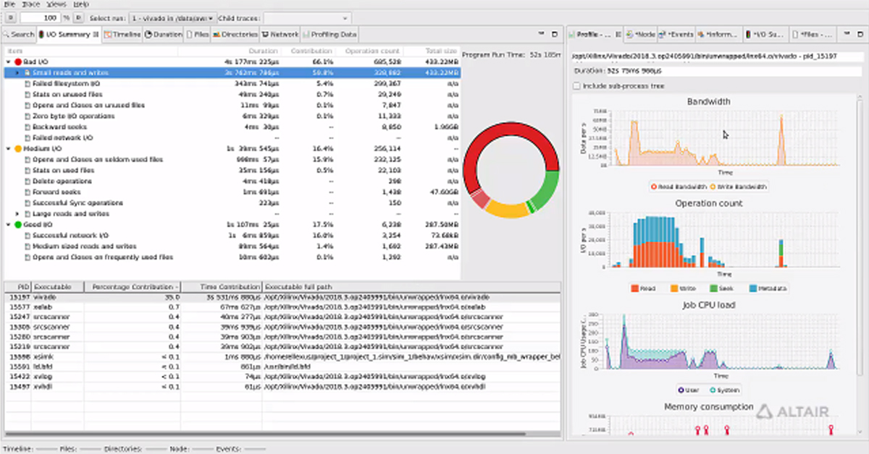Click the Failed filesystem I/O document icon
The width and height of the screenshot is (869, 454).
(28, 84)
